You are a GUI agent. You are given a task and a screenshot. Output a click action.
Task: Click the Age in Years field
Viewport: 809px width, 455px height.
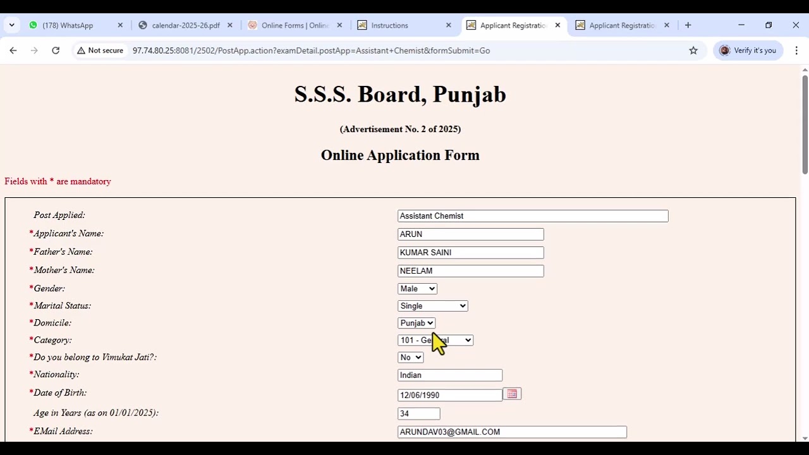419,414
